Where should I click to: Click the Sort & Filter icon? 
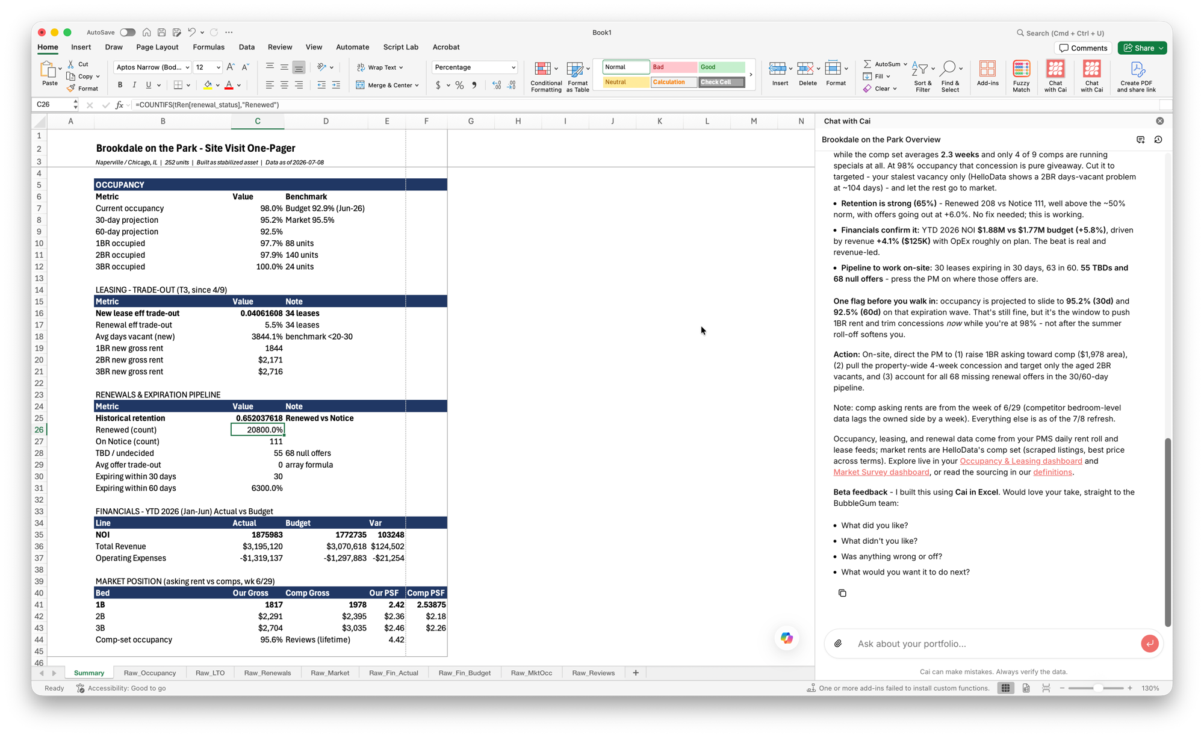pyautogui.click(x=922, y=76)
